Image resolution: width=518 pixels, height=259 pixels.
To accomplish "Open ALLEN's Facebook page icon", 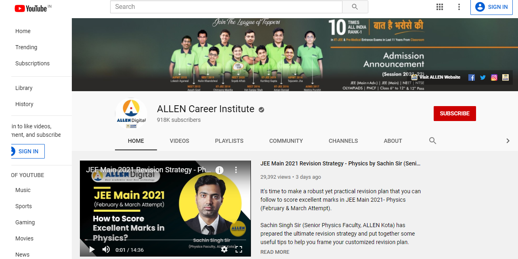I will tap(471, 77).
